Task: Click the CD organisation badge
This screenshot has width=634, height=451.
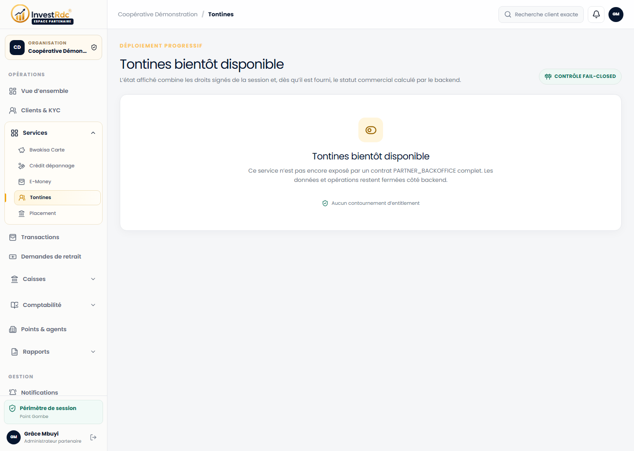Action: coord(17,47)
